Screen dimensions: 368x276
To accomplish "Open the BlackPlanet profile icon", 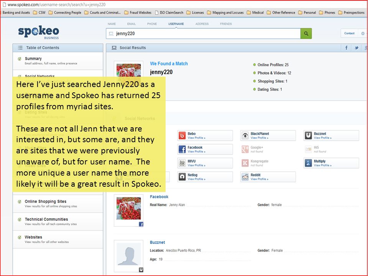I will (x=245, y=136).
